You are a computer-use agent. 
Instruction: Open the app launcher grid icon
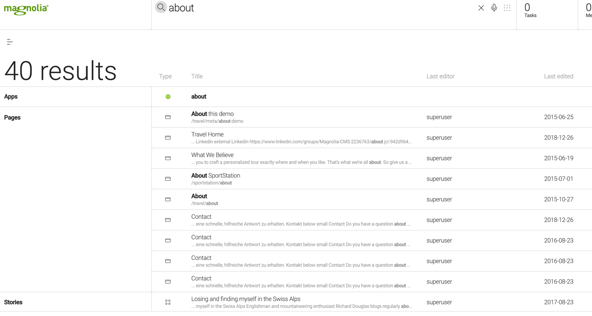[507, 8]
